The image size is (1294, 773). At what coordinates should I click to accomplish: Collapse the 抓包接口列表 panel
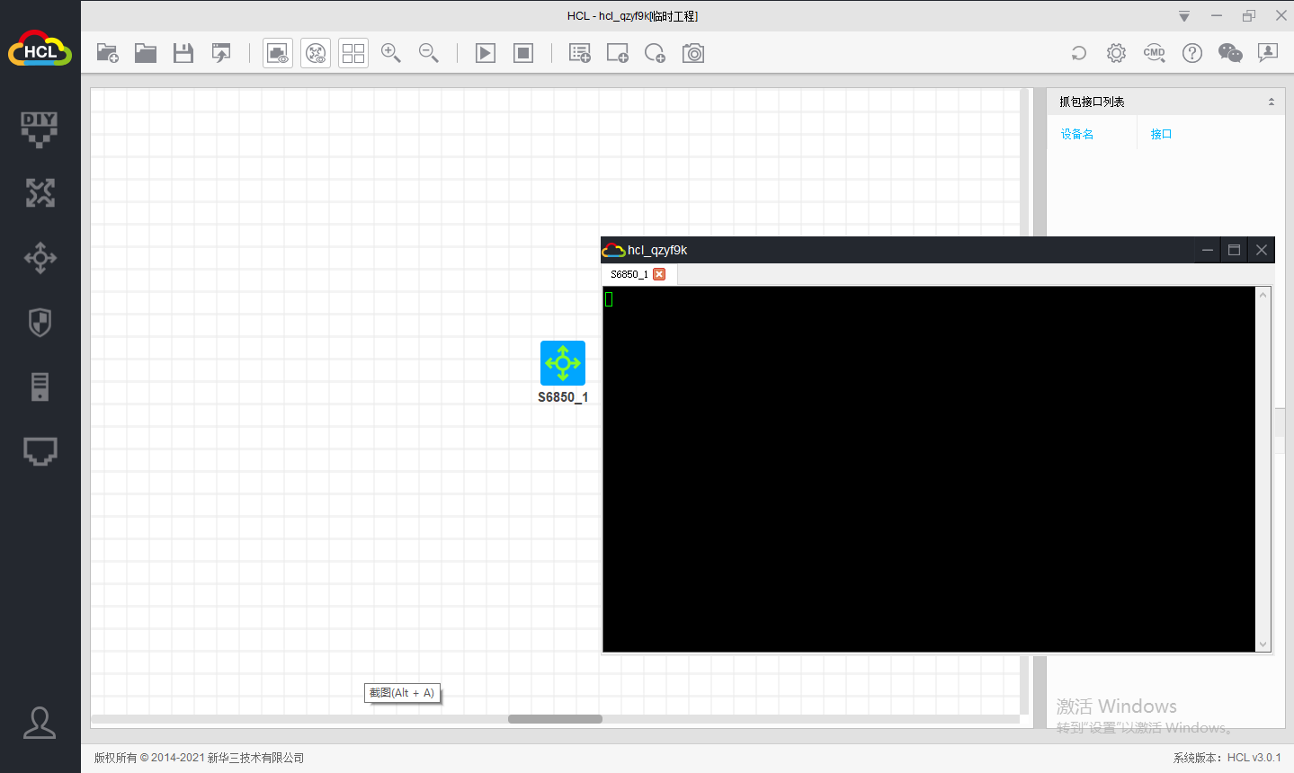coord(1271,102)
